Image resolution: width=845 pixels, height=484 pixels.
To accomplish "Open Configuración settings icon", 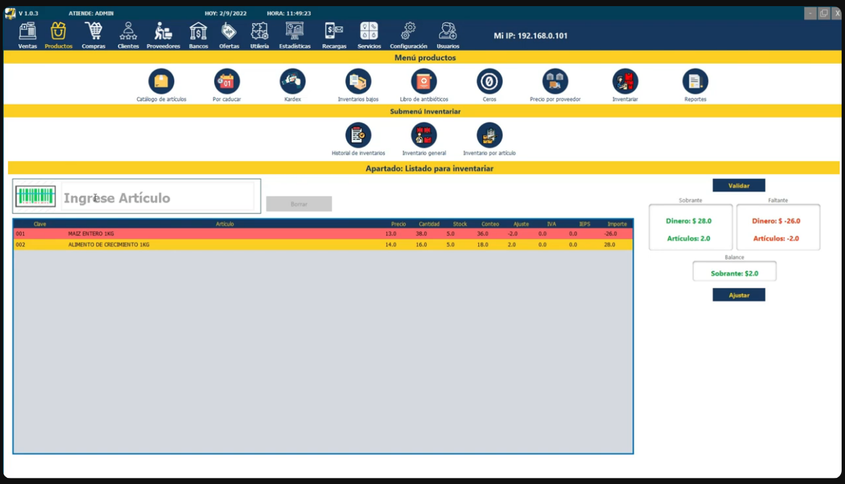I will click(x=408, y=32).
